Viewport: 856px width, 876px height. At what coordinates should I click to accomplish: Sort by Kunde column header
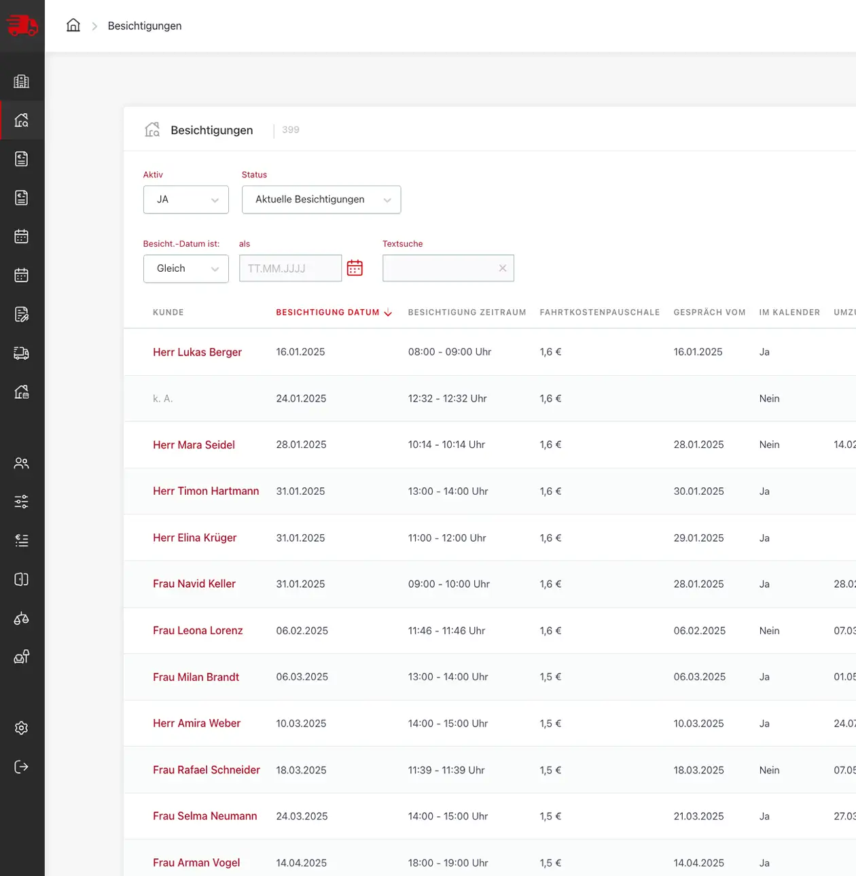click(x=168, y=313)
